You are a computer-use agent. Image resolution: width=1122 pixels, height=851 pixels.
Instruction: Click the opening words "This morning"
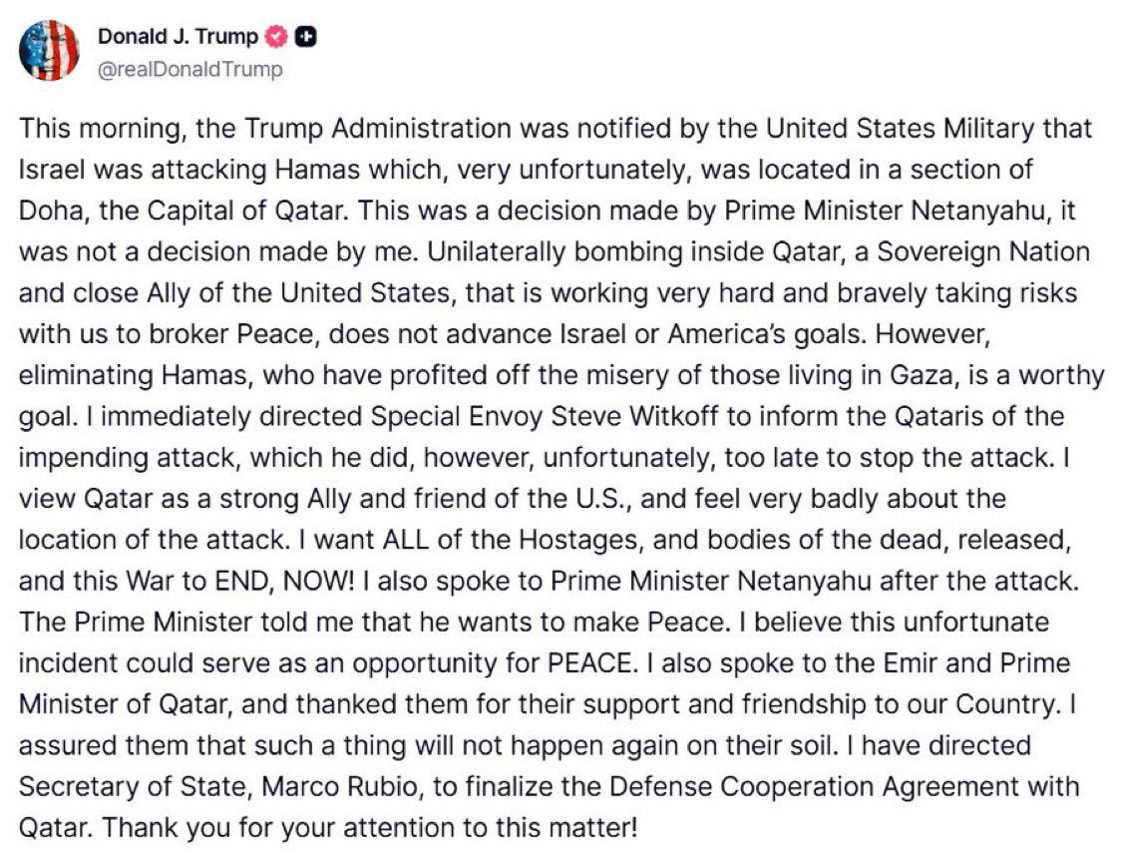pyautogui.click(x=84, y=129)
